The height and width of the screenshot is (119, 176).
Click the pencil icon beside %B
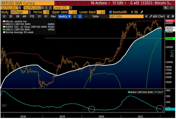coord(141,12)
